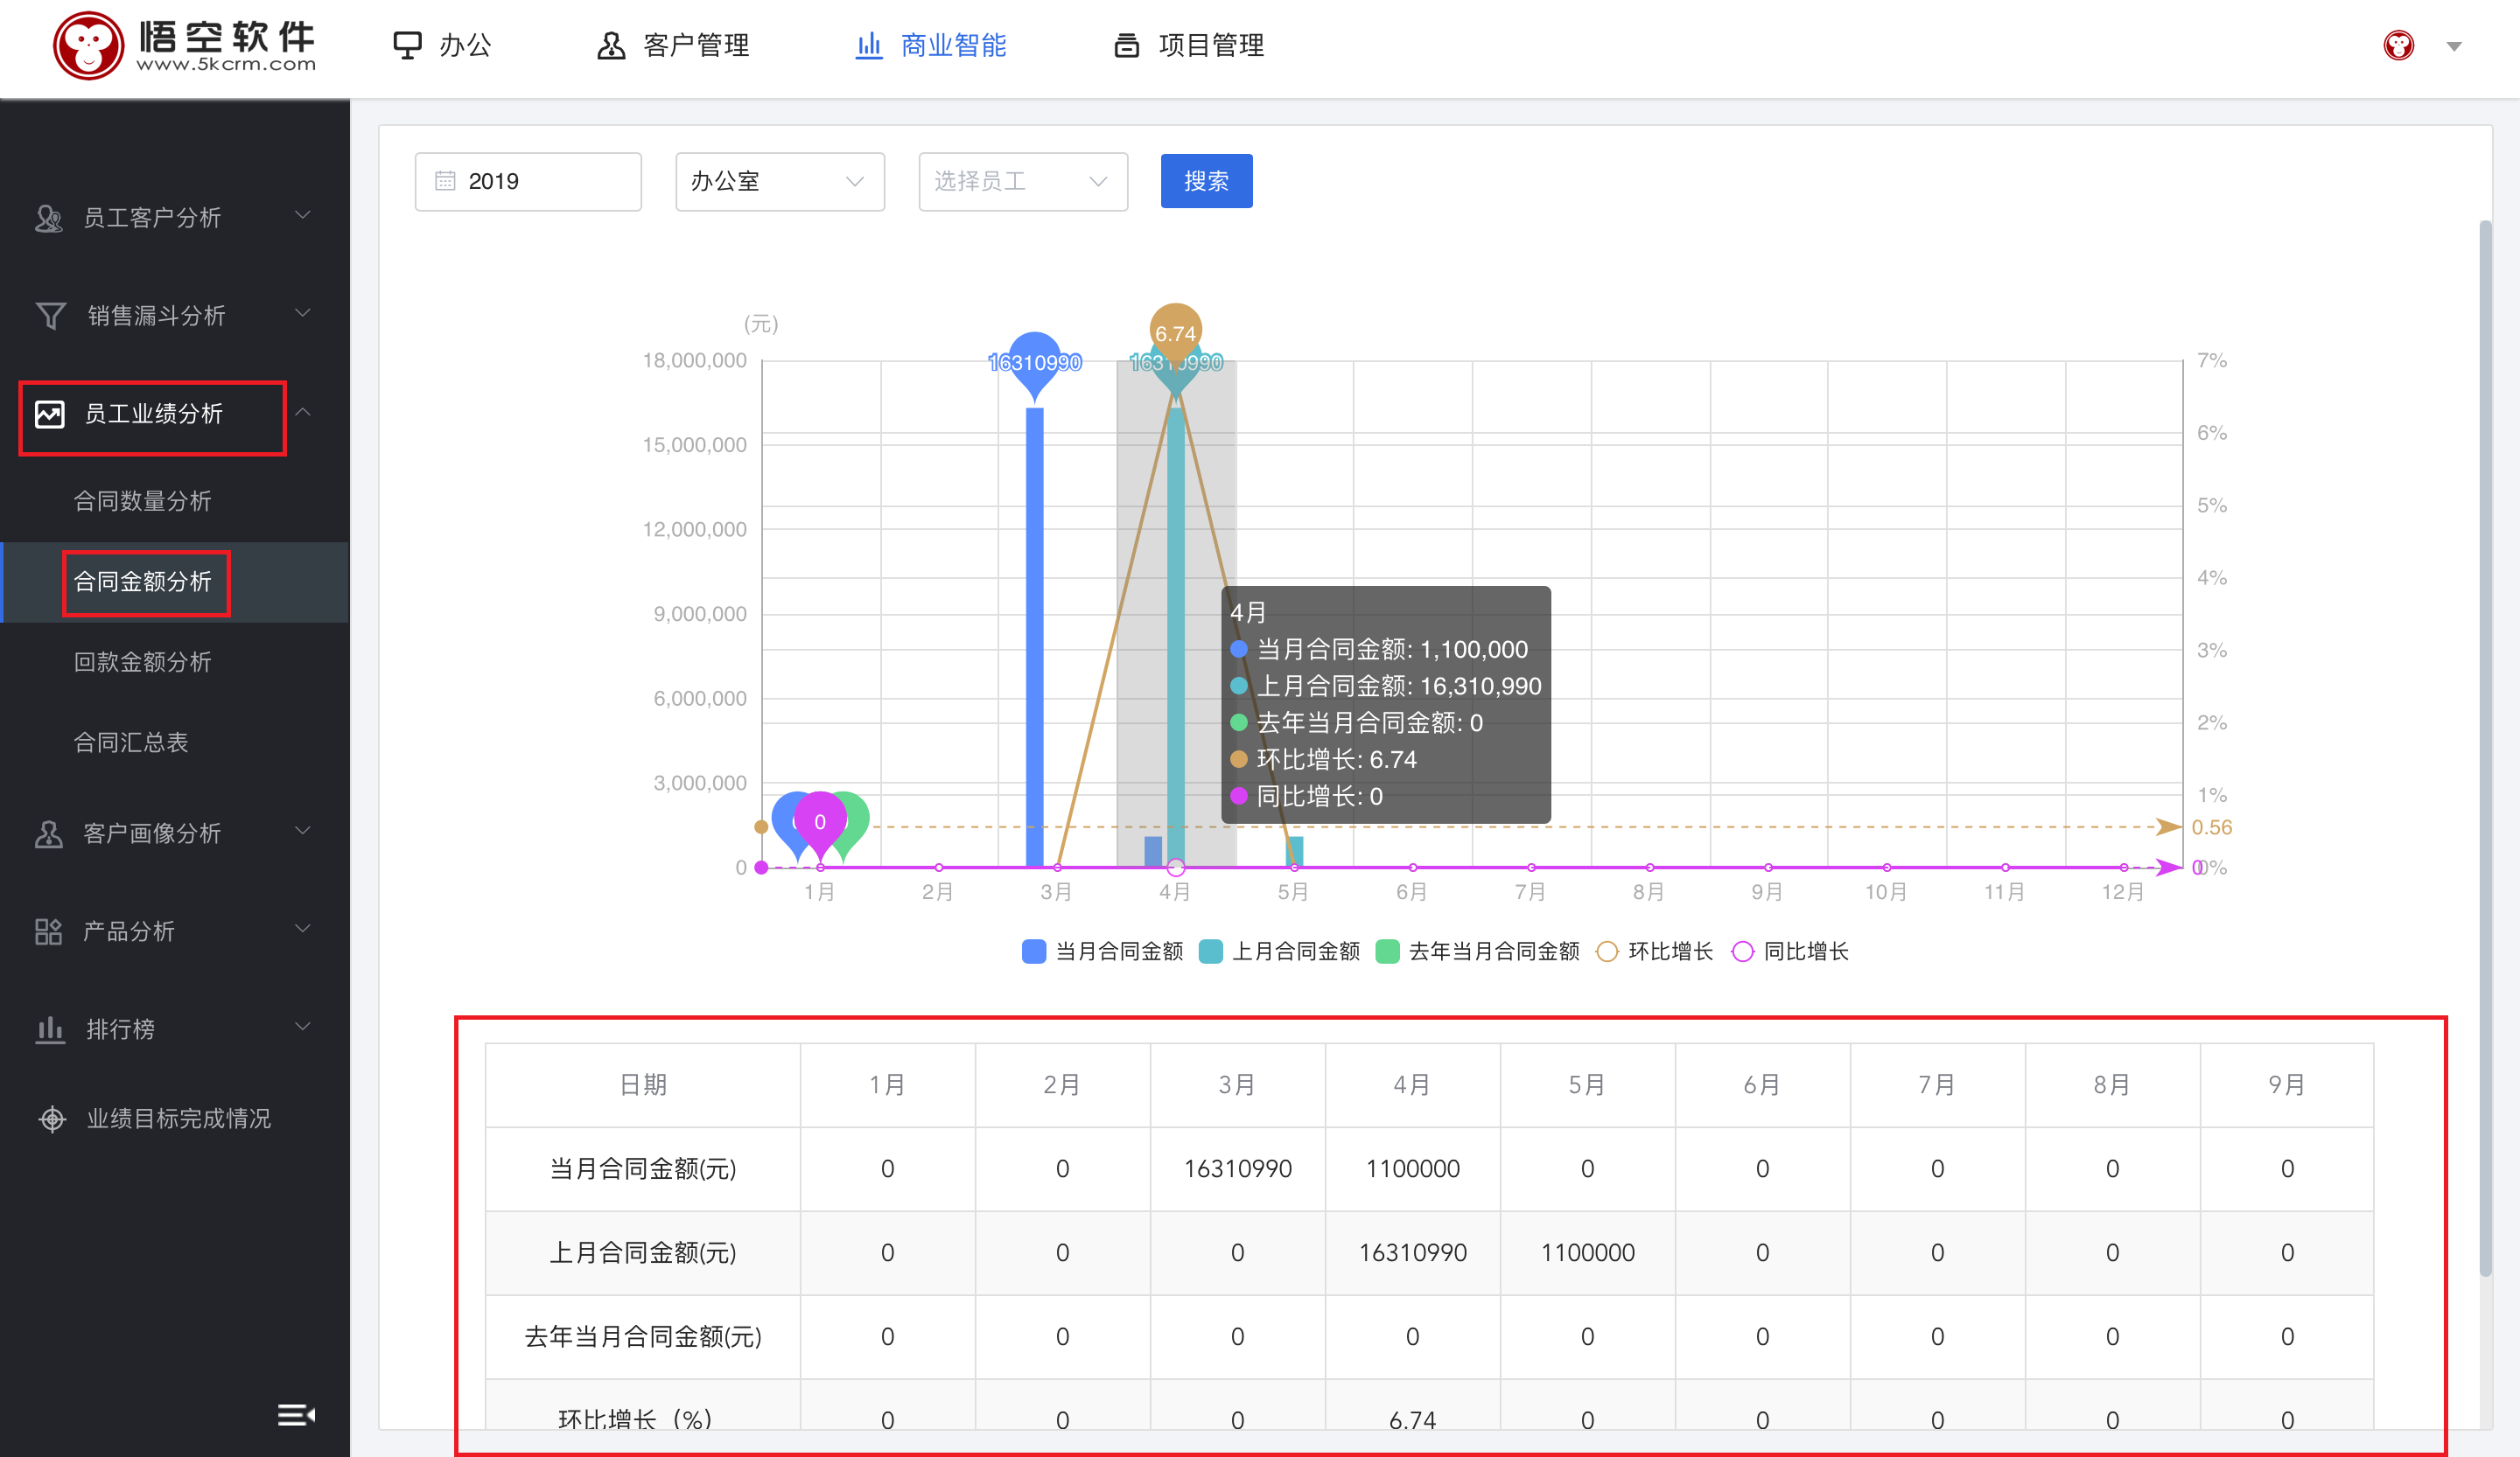Select 合同数量分析 in sidebar

coord(143,500)
